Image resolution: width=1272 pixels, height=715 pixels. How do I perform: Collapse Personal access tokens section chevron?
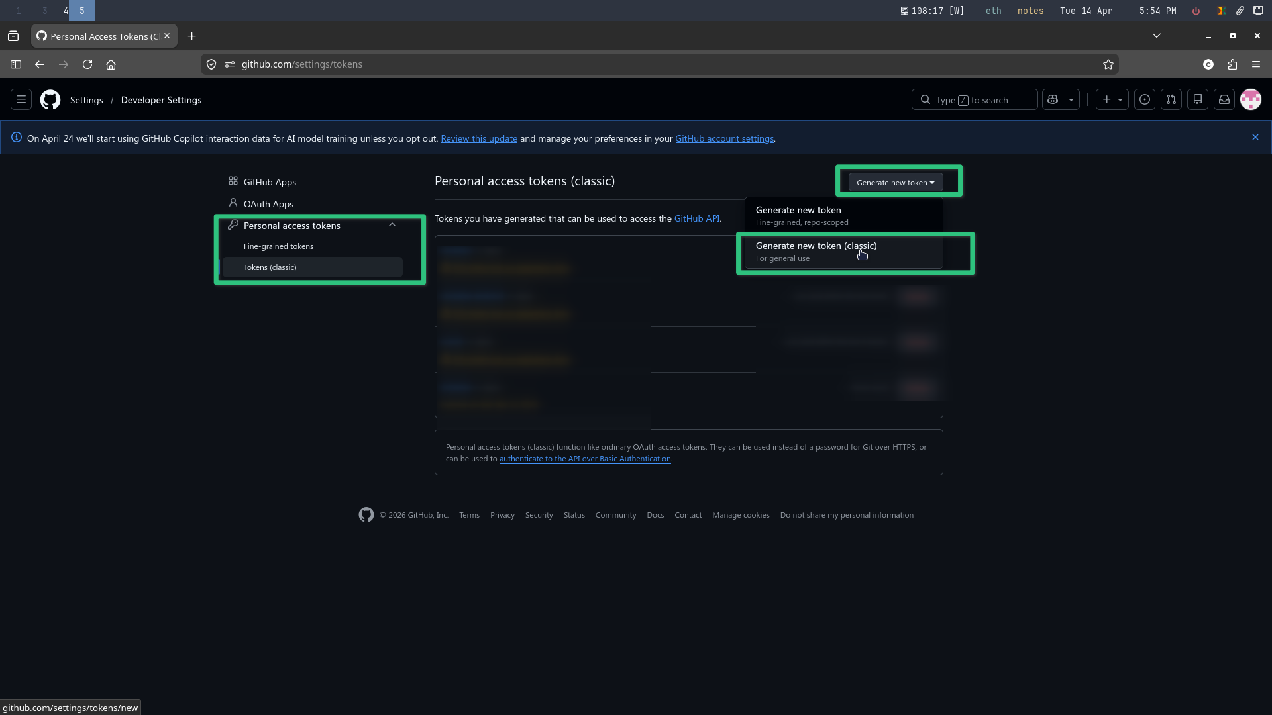click(x=392, y=225)
